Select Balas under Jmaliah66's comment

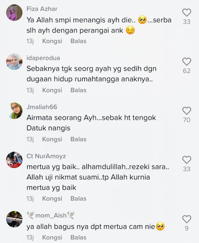pos(78,139)
